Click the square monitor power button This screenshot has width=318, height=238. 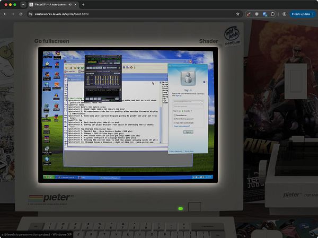pyautogui.click(x=195, y=207)
